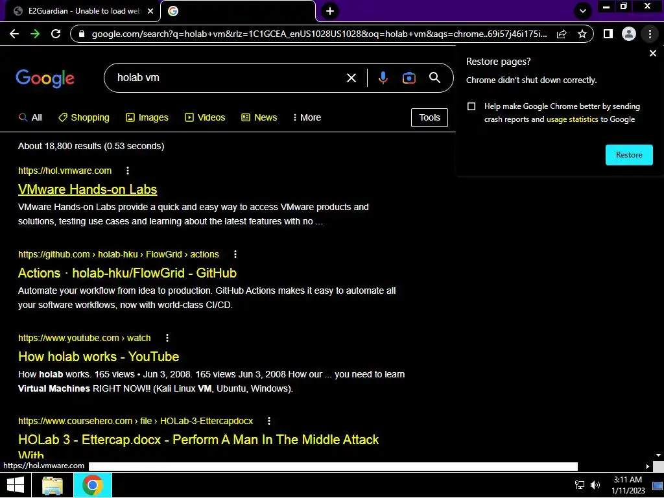
Task: Open the notification center icon
Action: point(658,485)
